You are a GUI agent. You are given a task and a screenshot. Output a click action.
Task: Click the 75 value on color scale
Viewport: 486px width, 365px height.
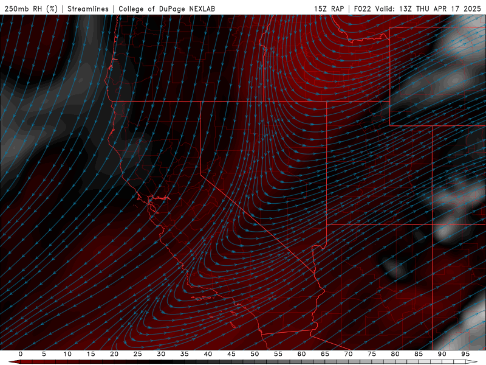coord(372,354)
